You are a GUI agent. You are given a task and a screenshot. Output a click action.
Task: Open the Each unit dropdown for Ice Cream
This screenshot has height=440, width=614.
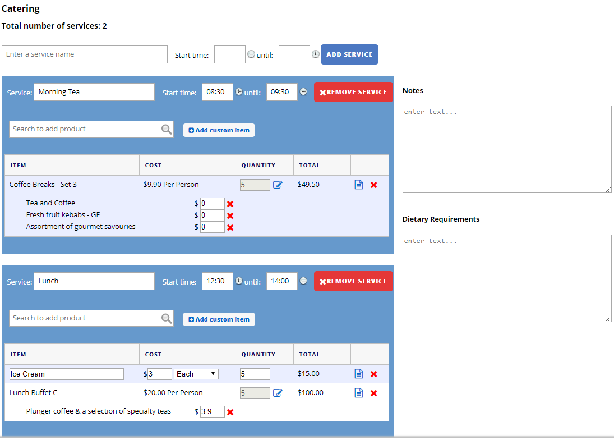tap(196, 374)
